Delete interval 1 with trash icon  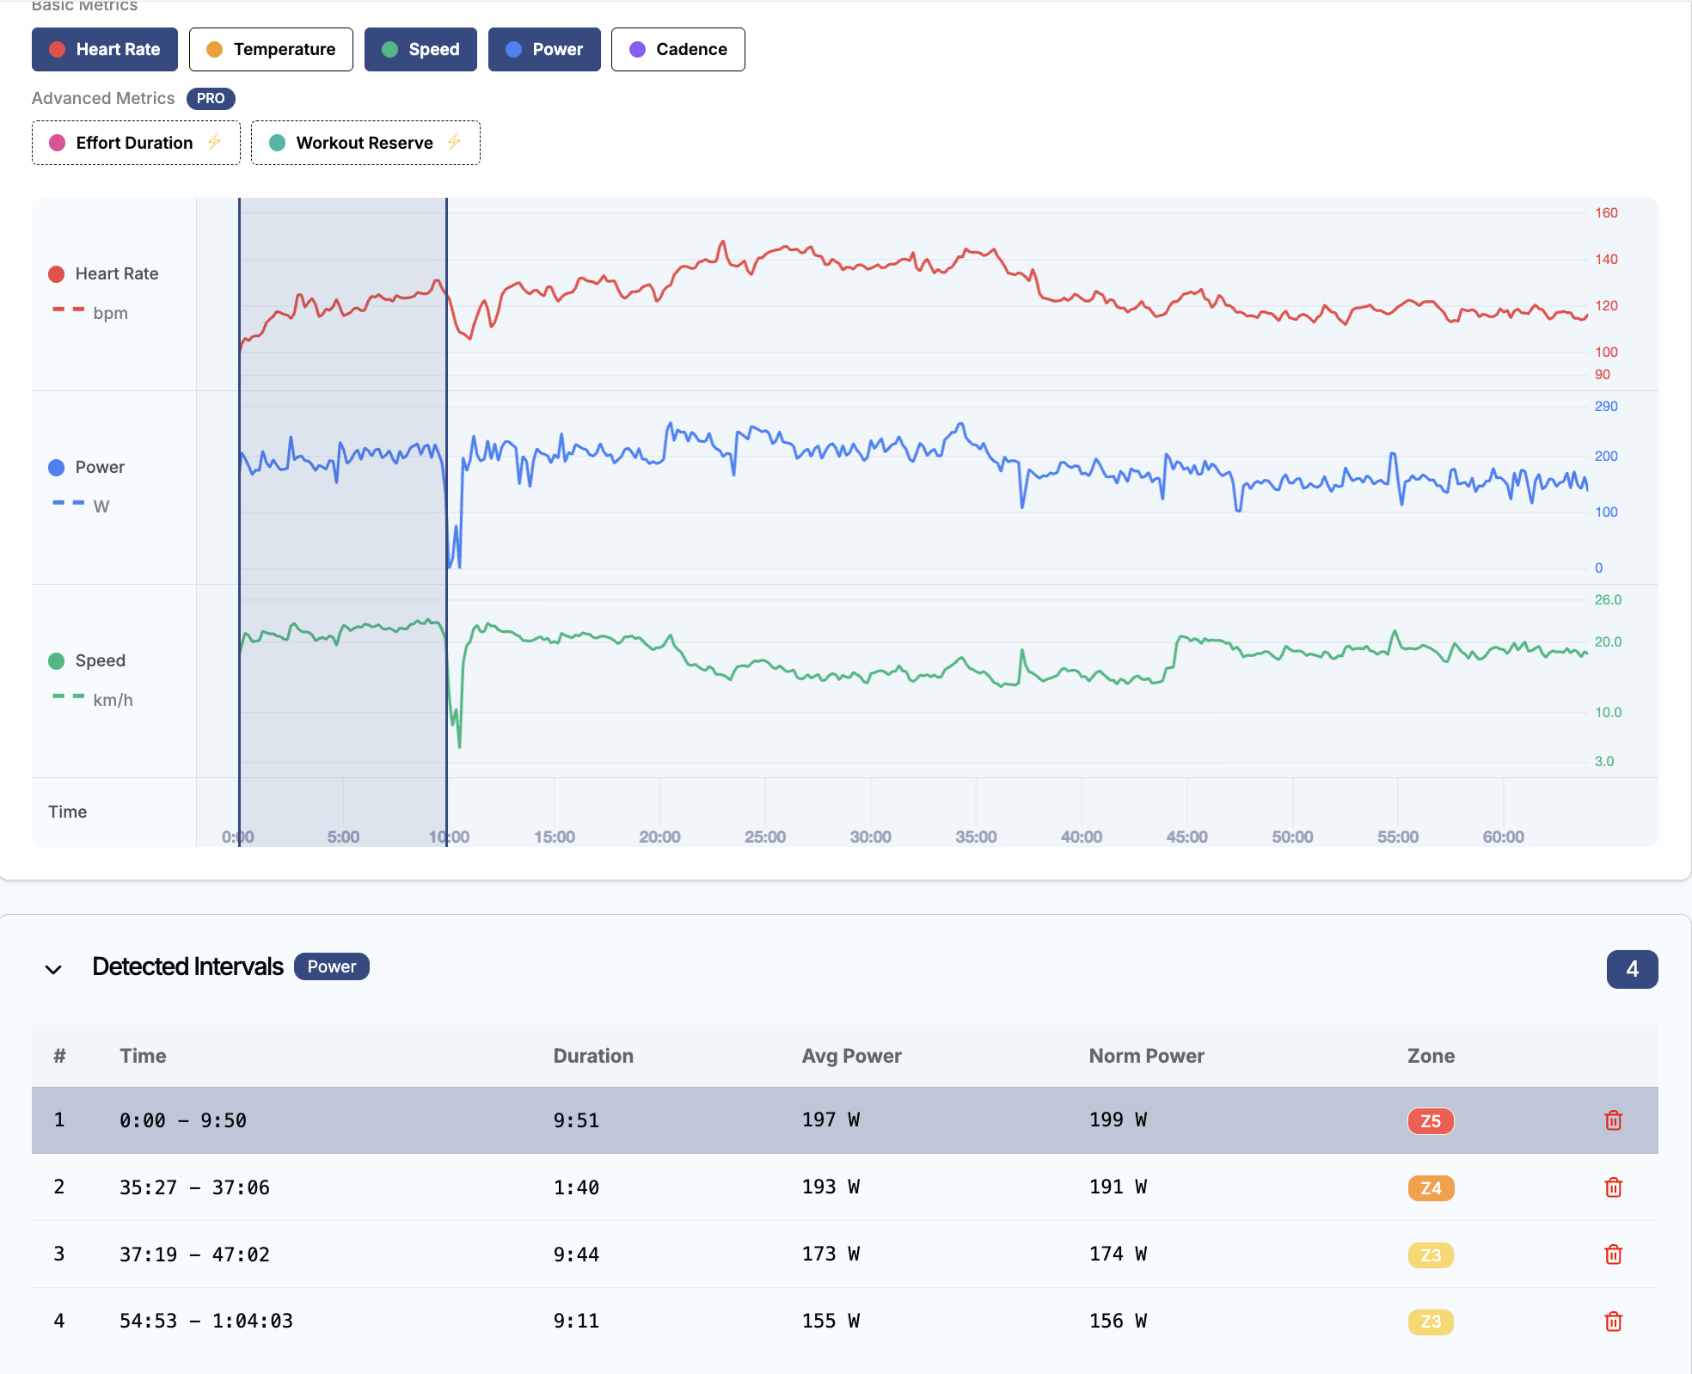point(1613,1120)
